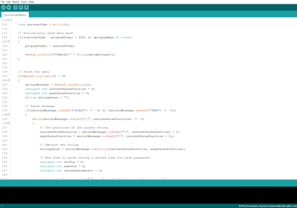
Task: Open the Tools menu
Action: [x=24, y=2]
